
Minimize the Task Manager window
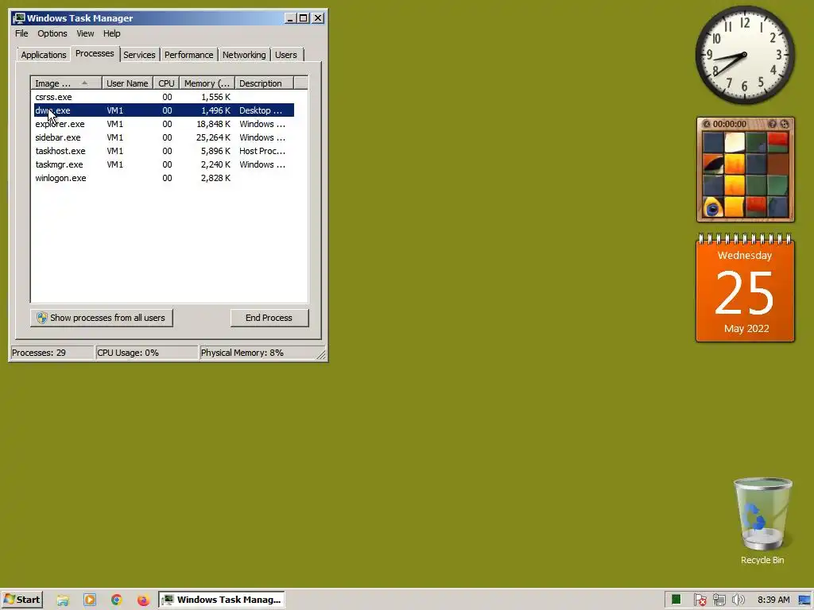tap(291, 18)
